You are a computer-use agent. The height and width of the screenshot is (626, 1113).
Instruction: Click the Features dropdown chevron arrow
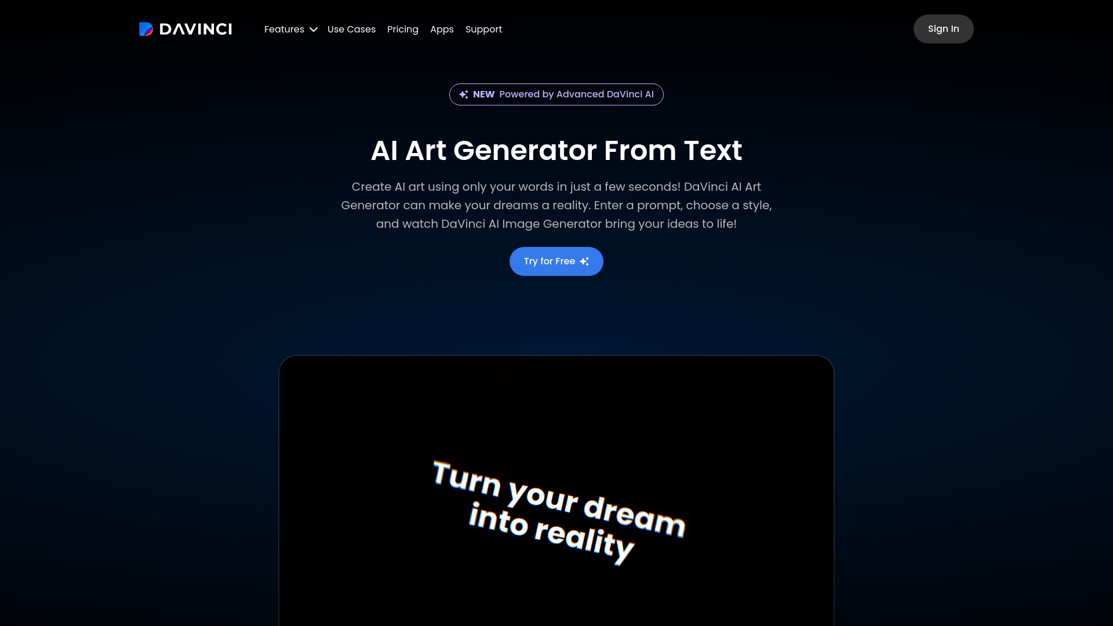314,29
